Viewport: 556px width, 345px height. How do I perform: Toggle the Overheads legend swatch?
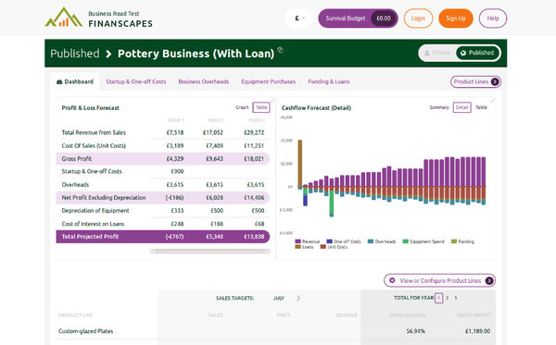371,241
